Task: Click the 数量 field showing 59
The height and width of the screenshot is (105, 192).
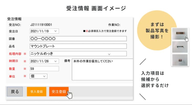Action: [44, 69]
